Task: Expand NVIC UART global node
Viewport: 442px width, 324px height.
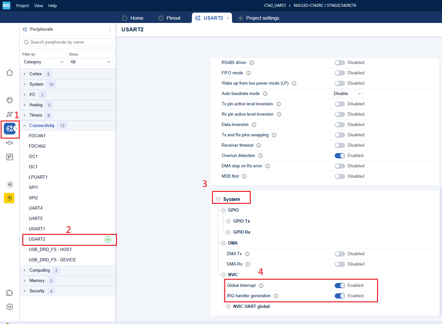Action: pos(228,307)
